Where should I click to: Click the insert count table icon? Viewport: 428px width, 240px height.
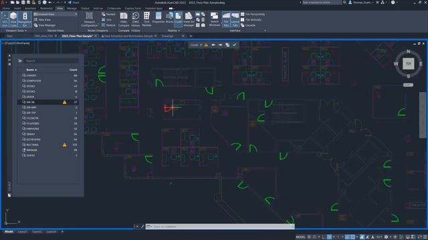227,45
